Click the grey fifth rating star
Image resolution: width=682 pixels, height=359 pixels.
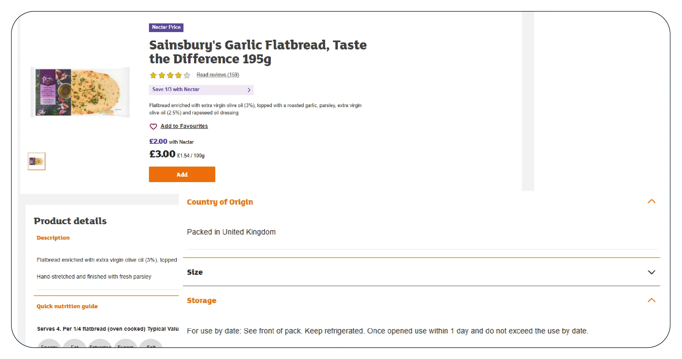click(187, 75)
